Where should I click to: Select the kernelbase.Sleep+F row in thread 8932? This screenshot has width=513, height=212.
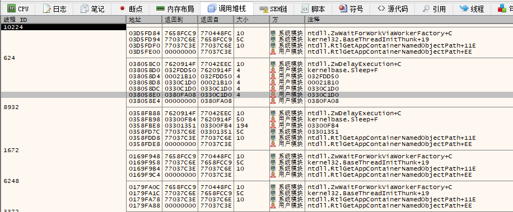(320, 119)
